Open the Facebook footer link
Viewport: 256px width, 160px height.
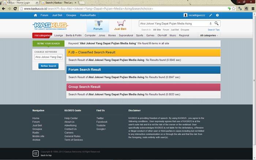102,122
